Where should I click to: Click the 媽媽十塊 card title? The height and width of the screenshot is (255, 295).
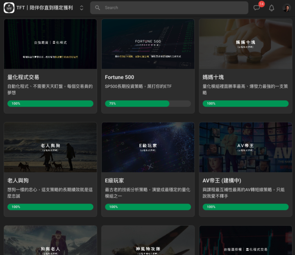[213, 77]
